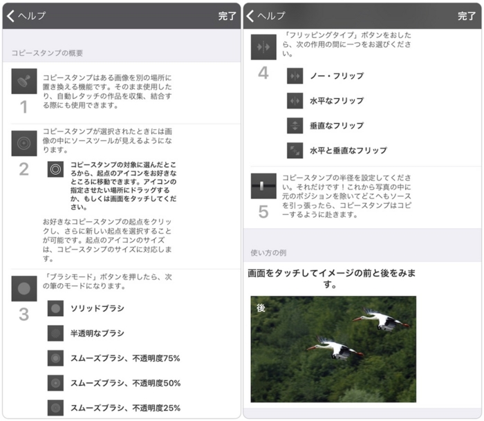Tap the copy stamp tool icon in step 1
Screen dimensions: 484x421
[x=24, y=81]
